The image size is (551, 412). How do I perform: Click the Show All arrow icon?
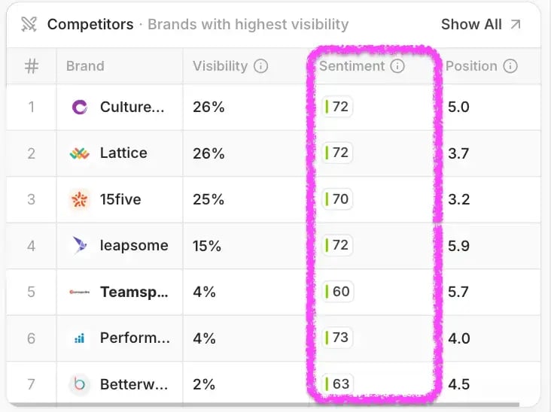pos(516,24)
